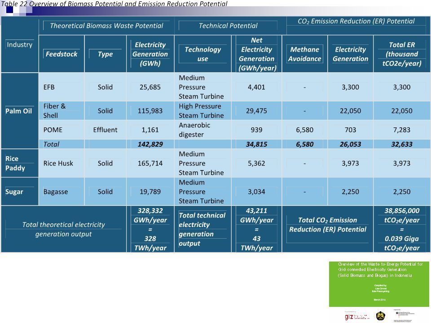Click the 'Electricity Generation (GWh)' column header
The image size is (431, 323).
coord(150,54)
